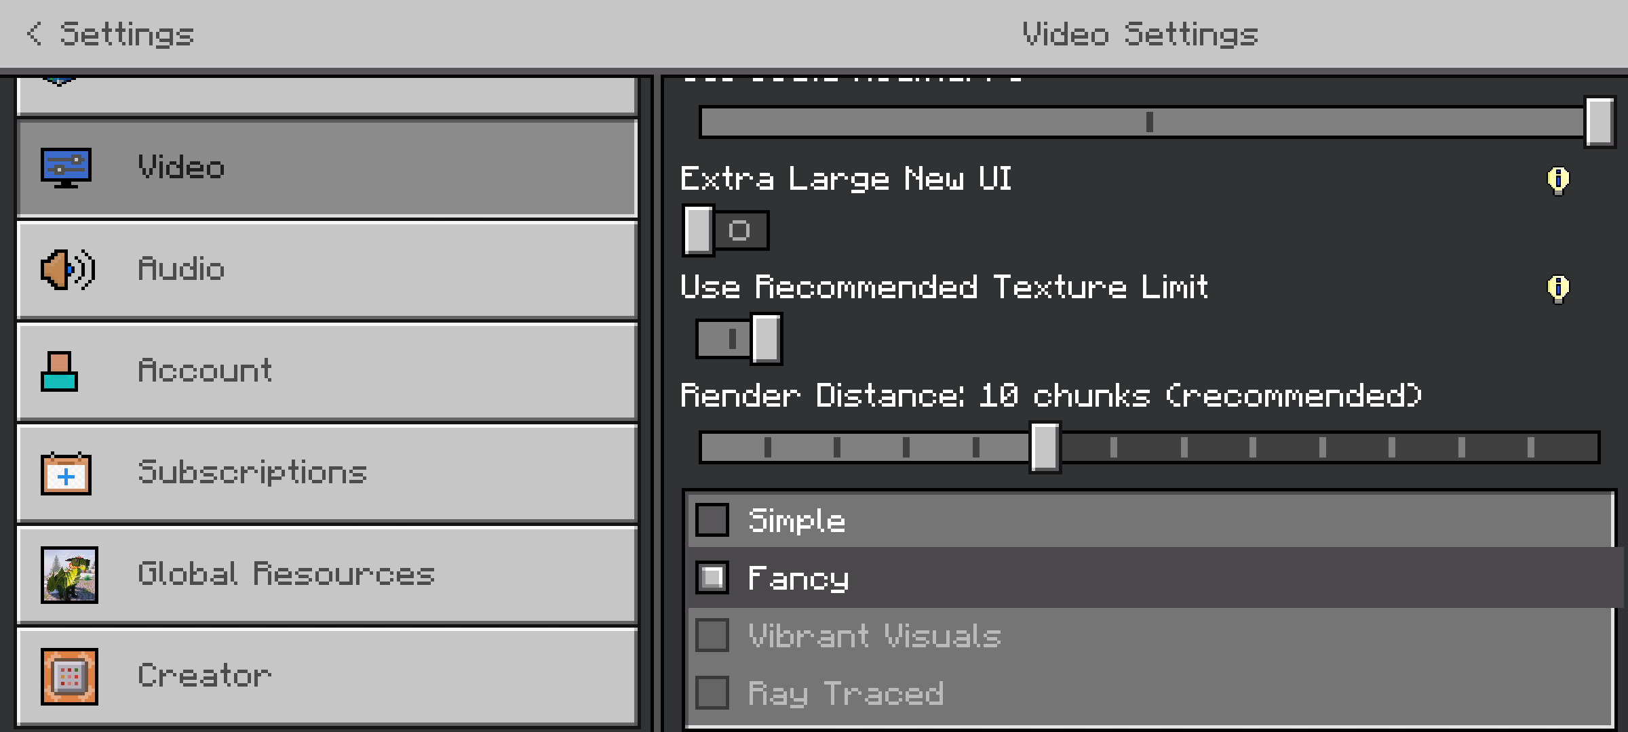Viewport: 1628px width, 732px height.
Task: Click the Account character icon
Action: pos(60,371)
